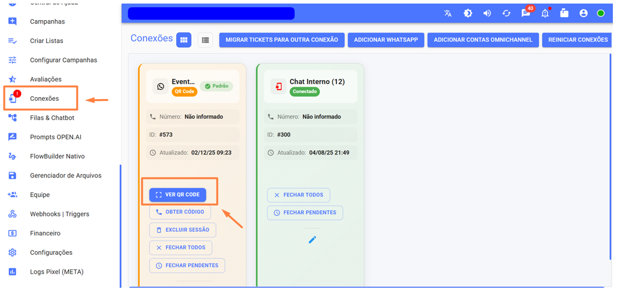The width and height of the screenshot is (617, 296).
Task: Click Ver QR Code button
Action: coord(177,195)
